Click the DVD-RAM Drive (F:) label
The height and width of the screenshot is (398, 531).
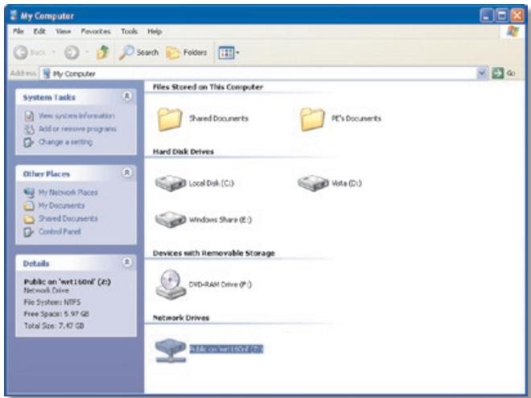220,285
